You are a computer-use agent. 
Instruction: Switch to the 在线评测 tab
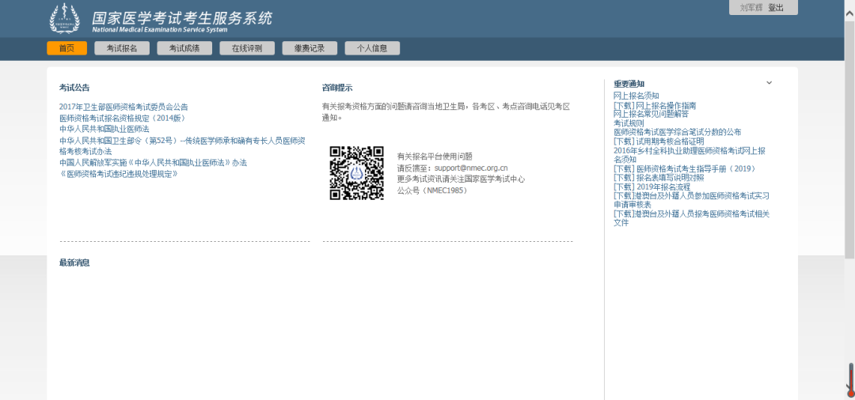[x=247, y=48]
